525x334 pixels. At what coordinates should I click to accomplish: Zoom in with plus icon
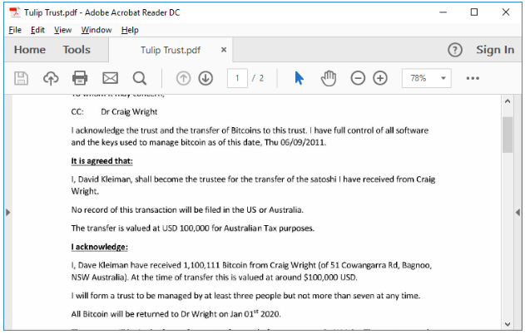(x=380, y=78)
